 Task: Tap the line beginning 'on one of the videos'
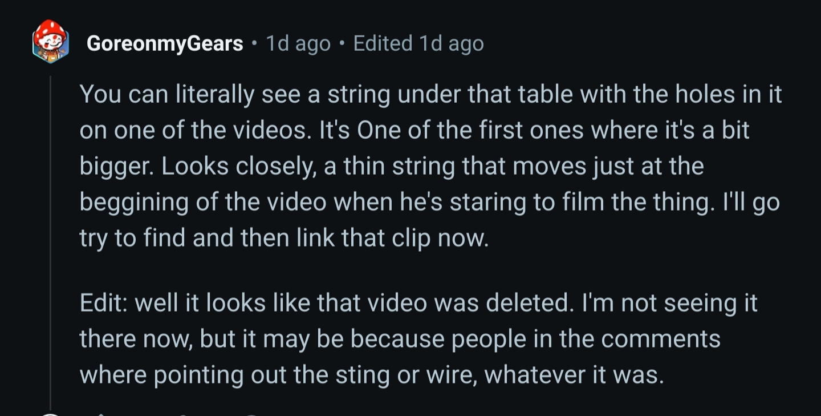(414, 130)
